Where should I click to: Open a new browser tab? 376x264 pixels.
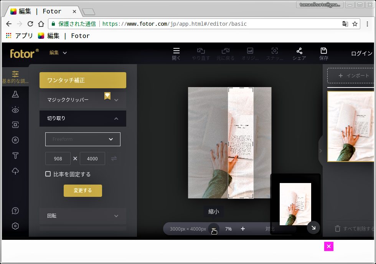point(89,12)
